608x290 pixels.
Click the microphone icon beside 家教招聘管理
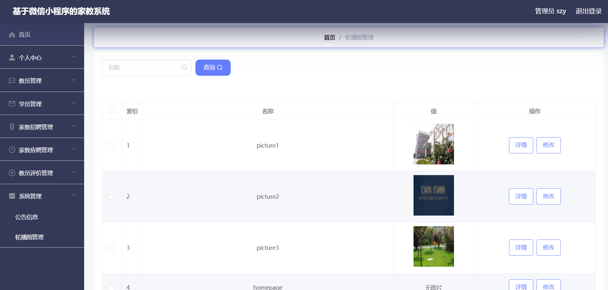point(12,127)
